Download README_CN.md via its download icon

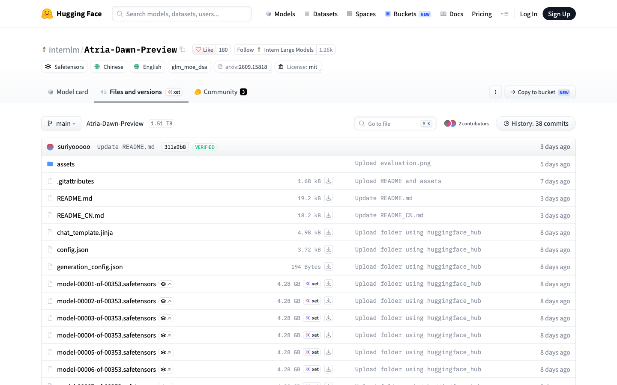(x=329, y=215)
